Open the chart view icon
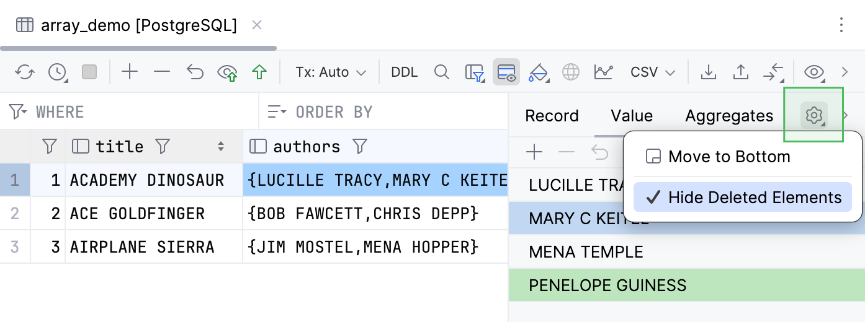This screenshot has height=322, width=865. coord(603,72)
